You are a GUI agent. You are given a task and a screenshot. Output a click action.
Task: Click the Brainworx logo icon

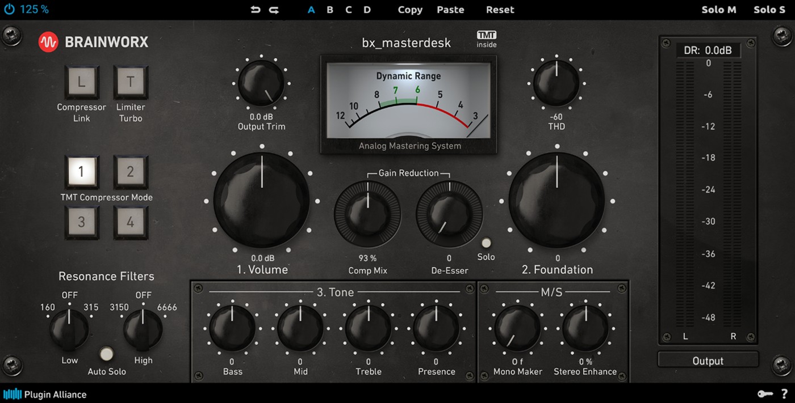click(48, 42)
